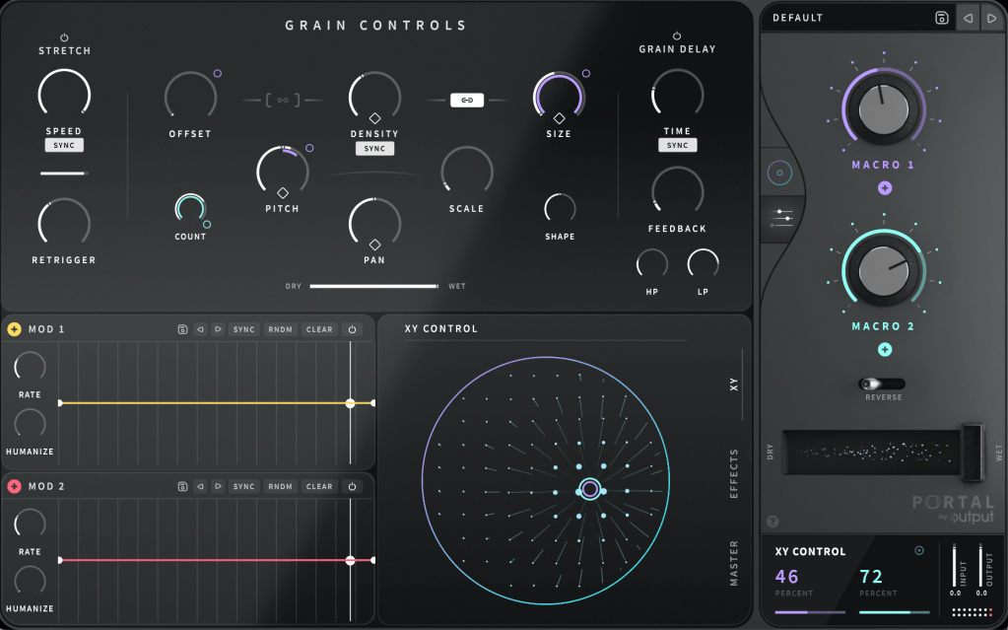This screenshot has width=1008, height=630.
Task: Click the purple plus icon under Macro 1
Action: [884, 187]
